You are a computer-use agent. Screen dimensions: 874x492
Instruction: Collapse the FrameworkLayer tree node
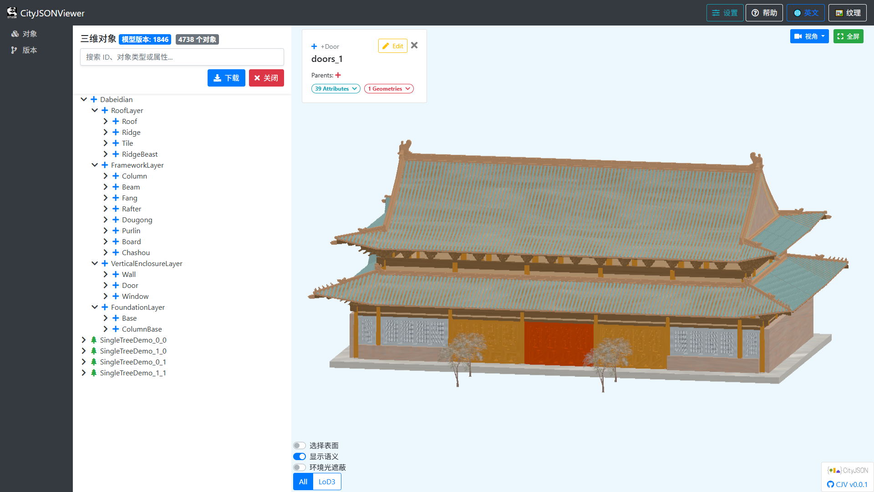pyautogui.click(x=95, y=164)
